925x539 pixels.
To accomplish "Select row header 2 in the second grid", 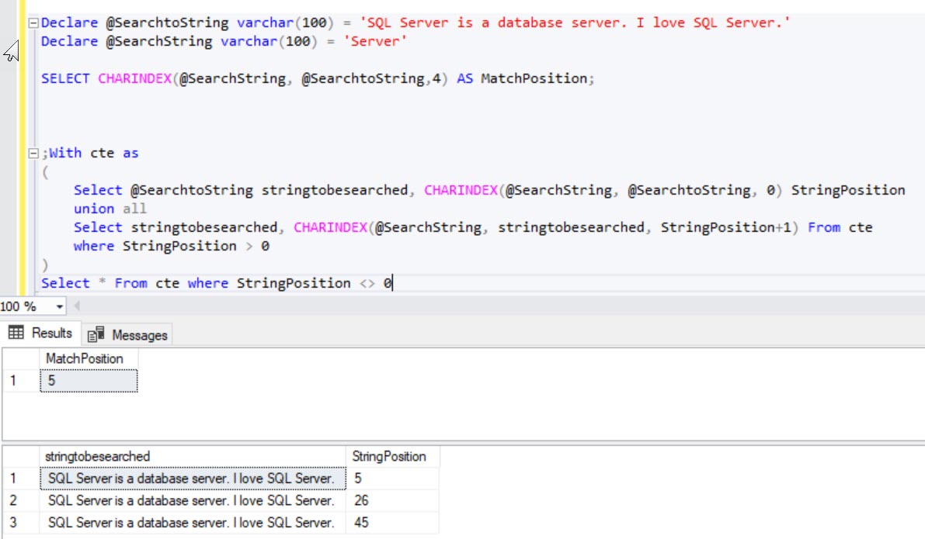I will (x=21, y=501).
